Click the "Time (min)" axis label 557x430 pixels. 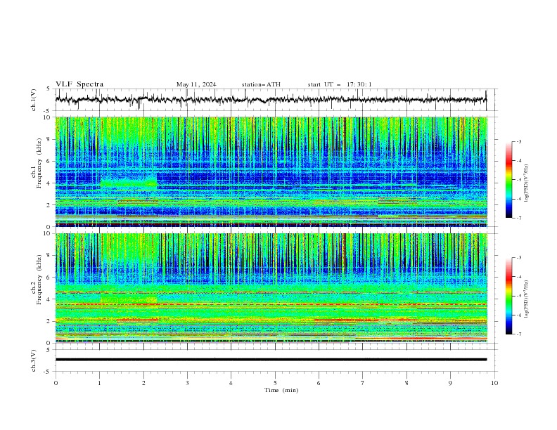281,390
